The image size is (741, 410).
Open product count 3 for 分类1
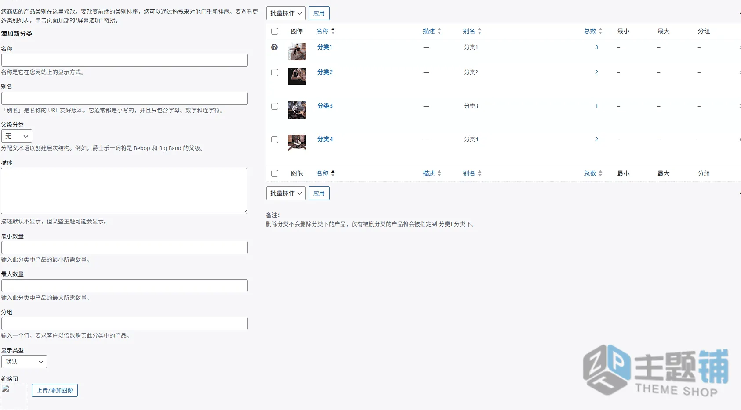click(596, 47)
